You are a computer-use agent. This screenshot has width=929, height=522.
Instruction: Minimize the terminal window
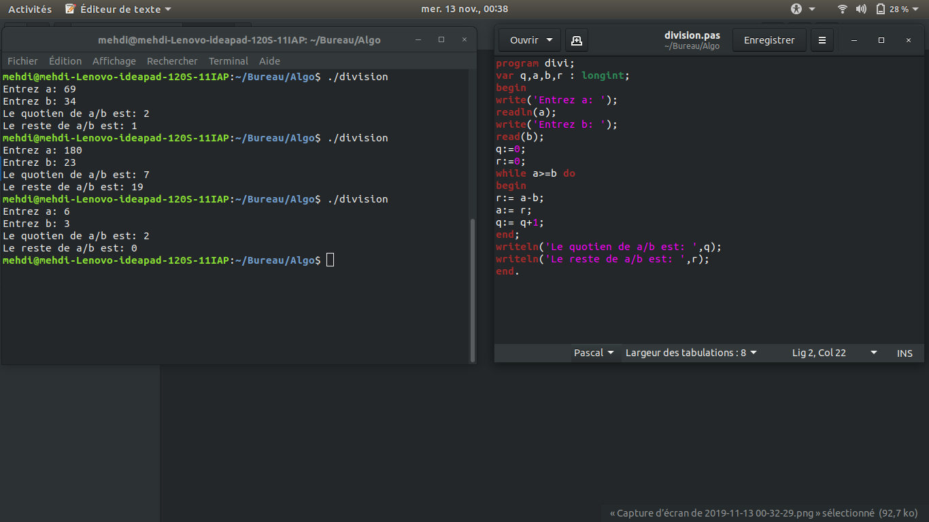[418, 40]
